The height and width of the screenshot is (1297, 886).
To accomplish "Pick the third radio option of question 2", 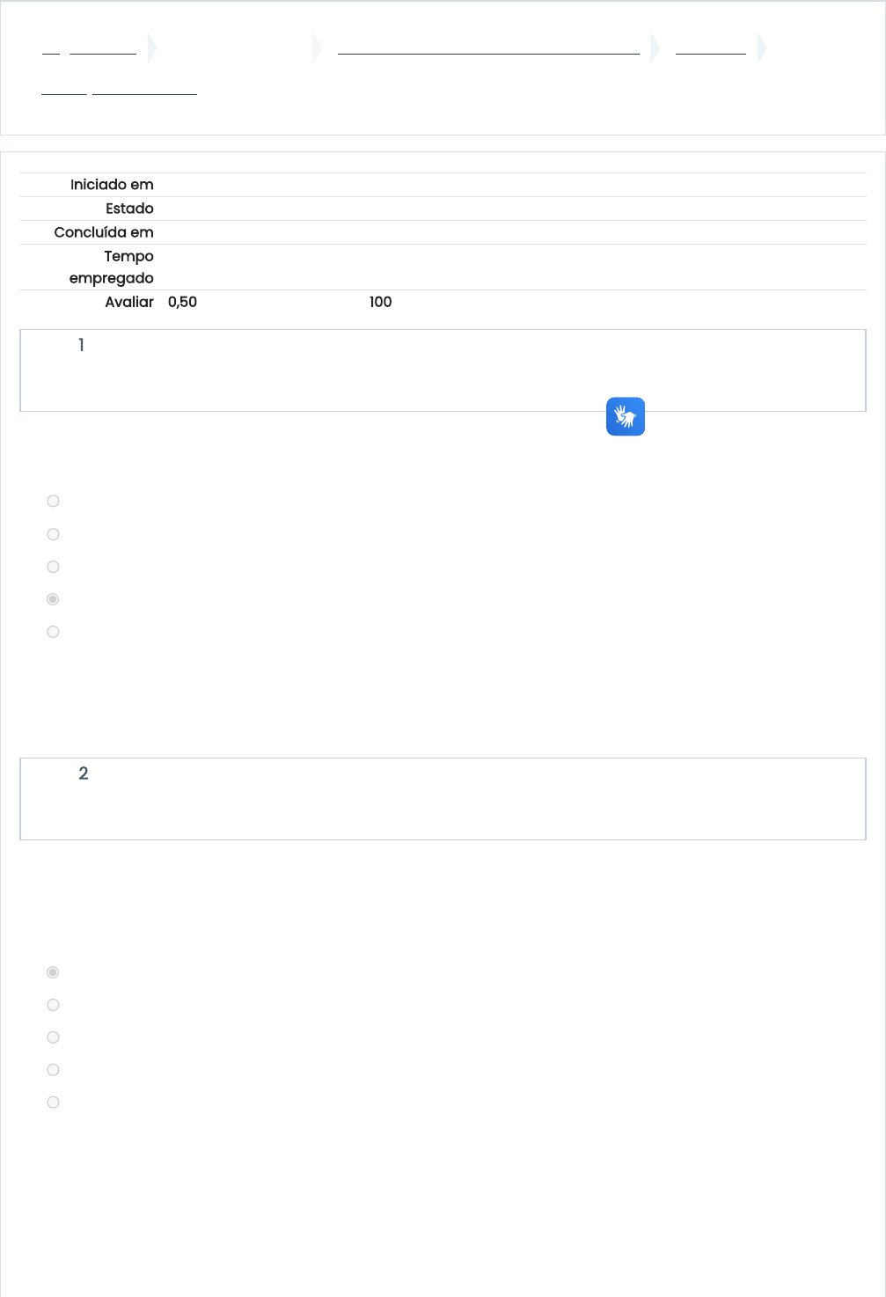I will pyautogui.click(x=53, y=1037).
